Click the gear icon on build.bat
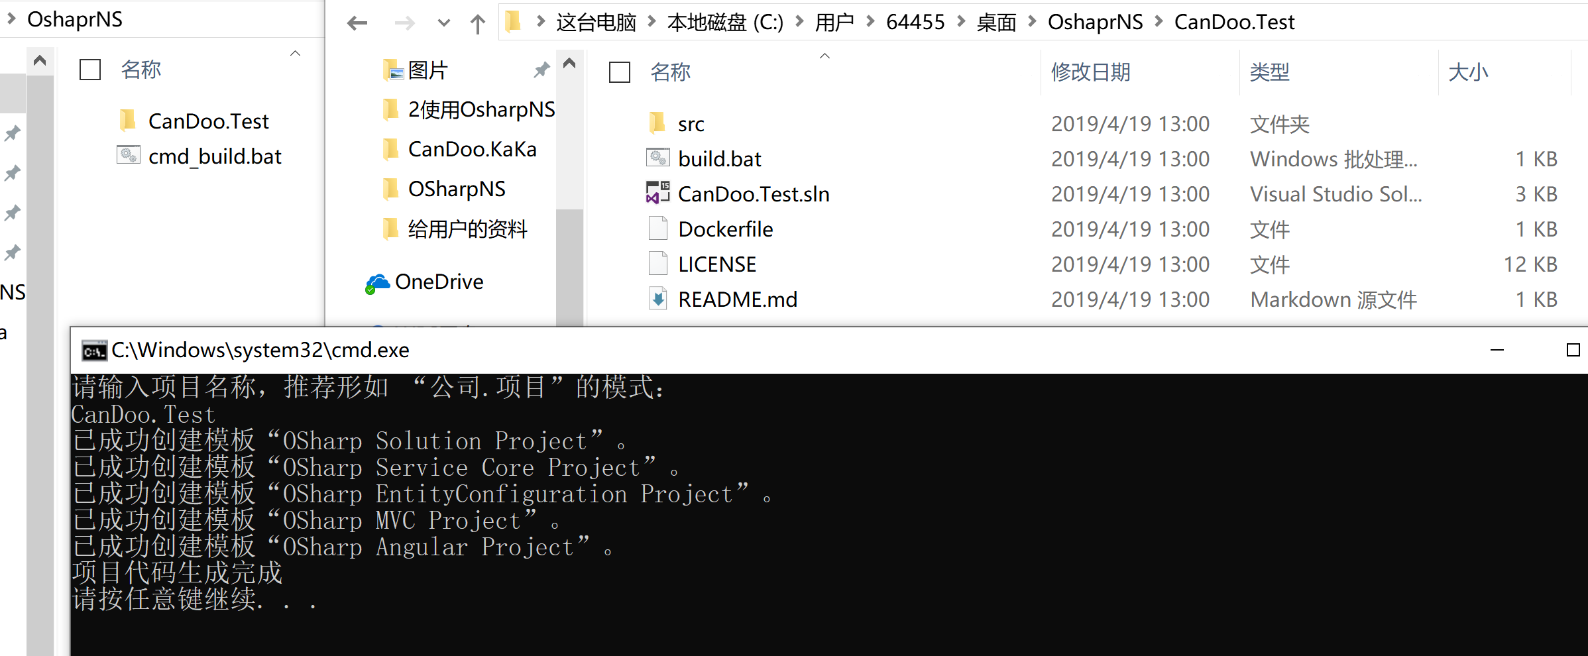1588x656 pixels. coord(657,158)
